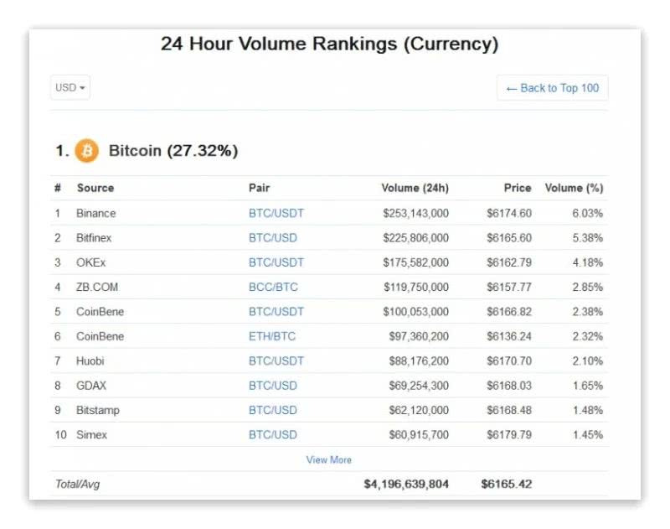Open Huobi BTC/USDT pair link
This screenshot has width=670, height=529.
pos(276,361)
